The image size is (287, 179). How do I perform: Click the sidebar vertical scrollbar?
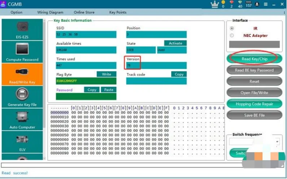44,89
